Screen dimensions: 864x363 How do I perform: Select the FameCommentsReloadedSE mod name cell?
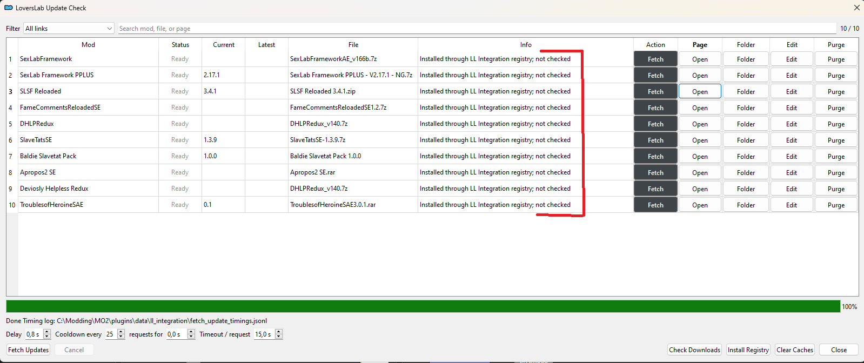[88, 107]
